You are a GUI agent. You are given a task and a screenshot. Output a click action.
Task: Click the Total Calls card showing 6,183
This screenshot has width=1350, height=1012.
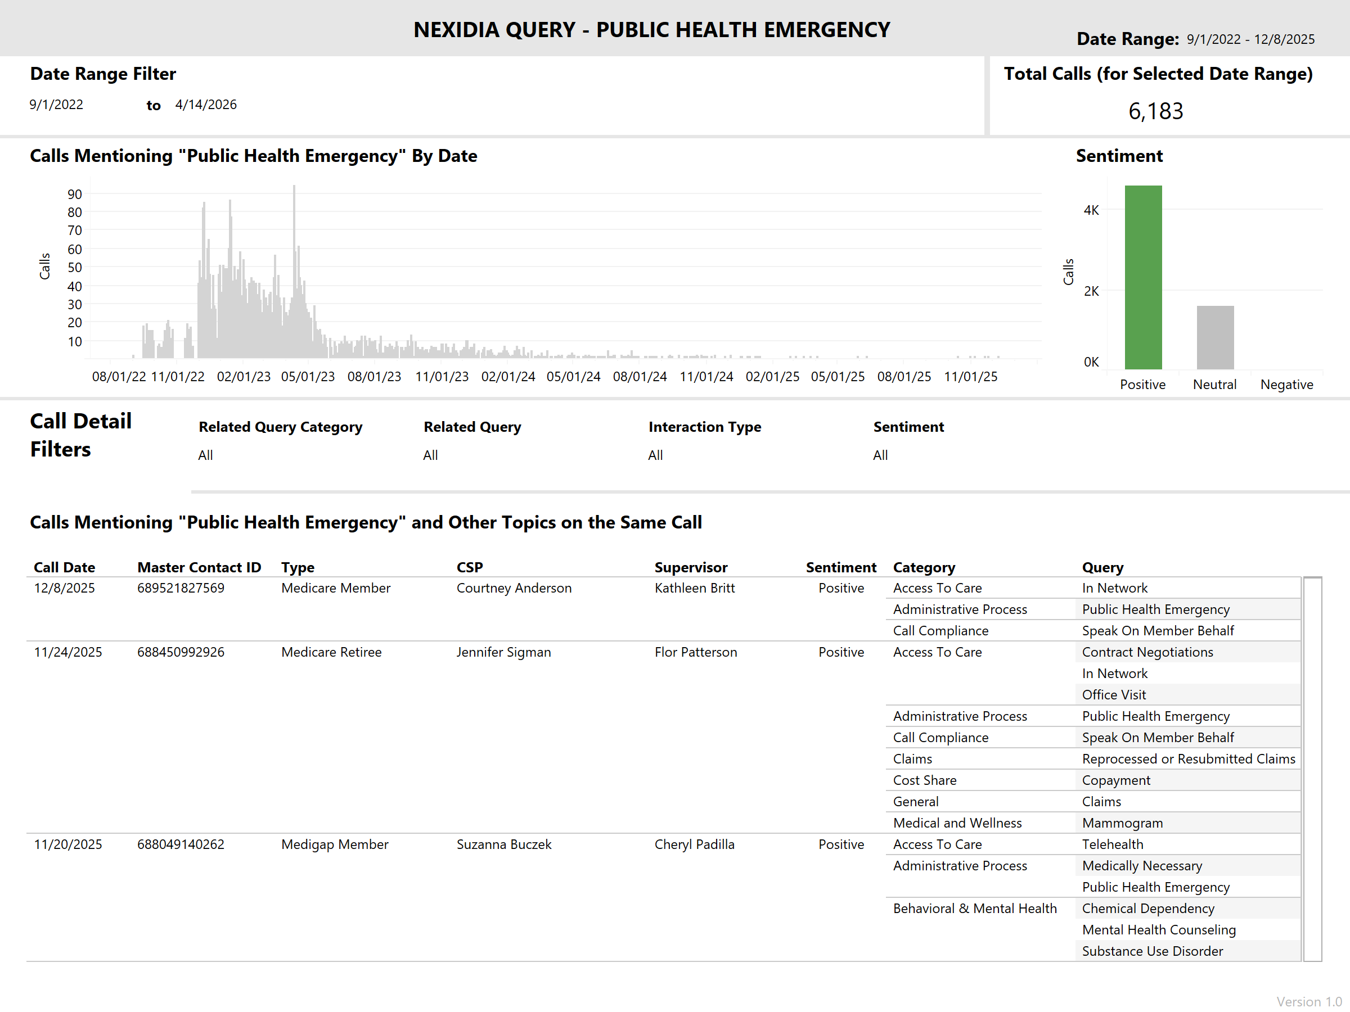tap(1156, 110)
